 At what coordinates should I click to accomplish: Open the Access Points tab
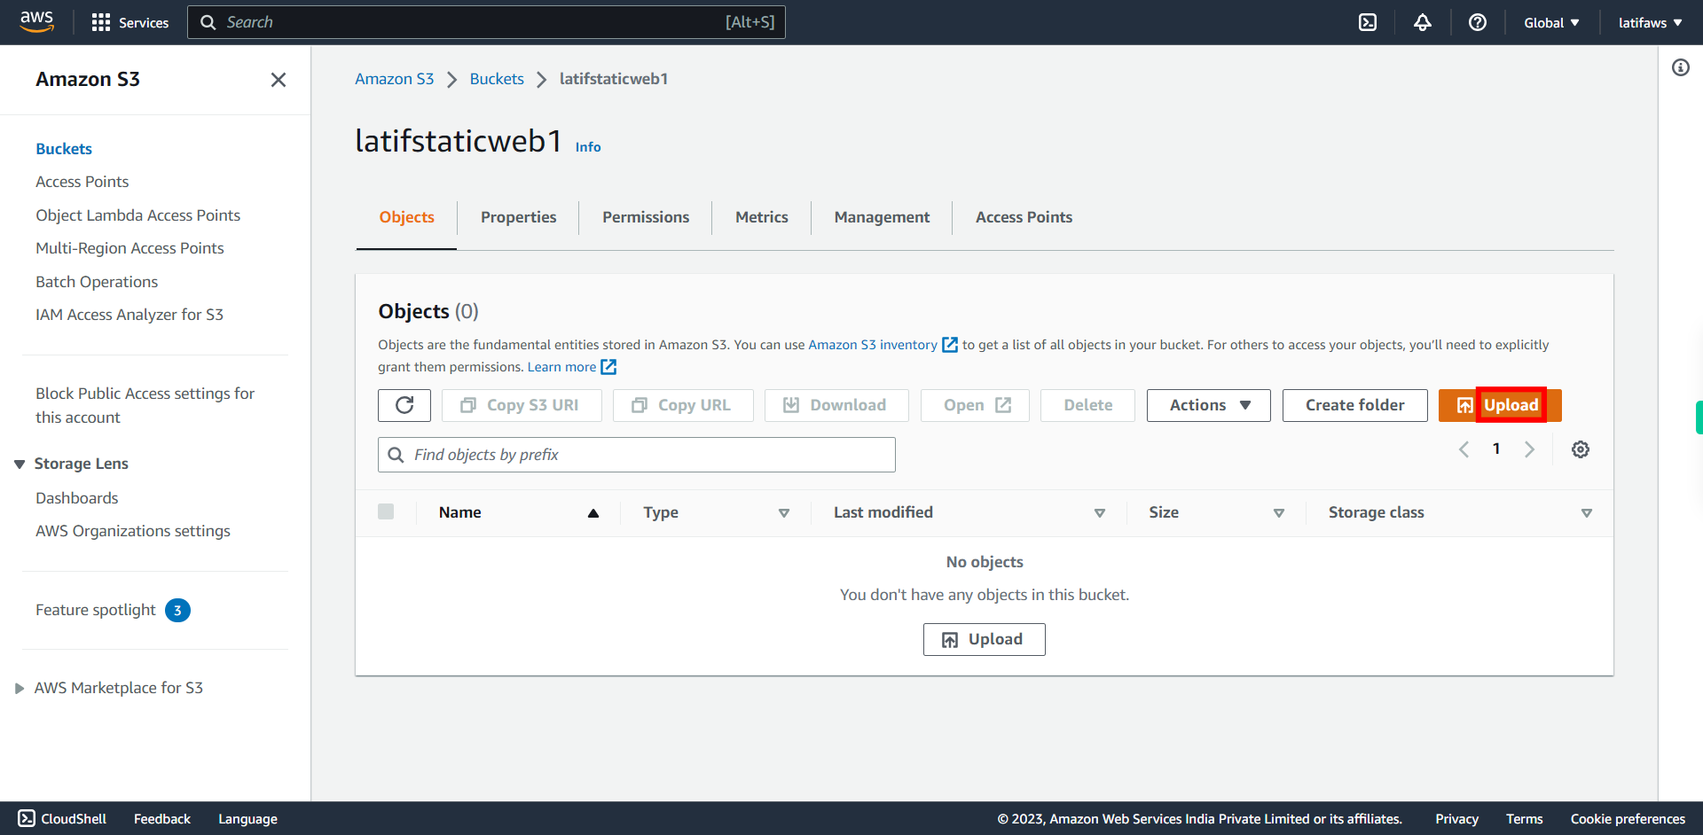(x=1024, y=217)
